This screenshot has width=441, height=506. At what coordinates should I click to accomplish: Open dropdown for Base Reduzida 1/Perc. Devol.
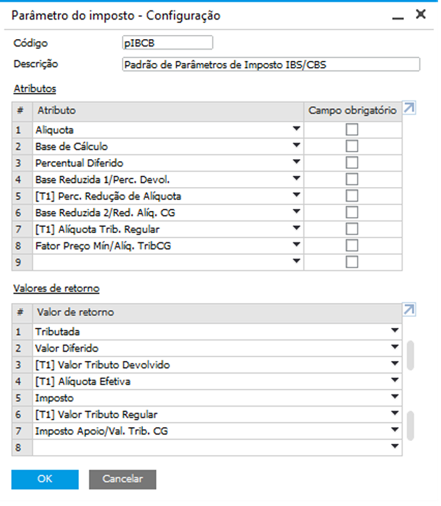point(297,179)
